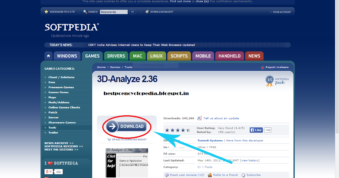Open News Archive link

59,143
